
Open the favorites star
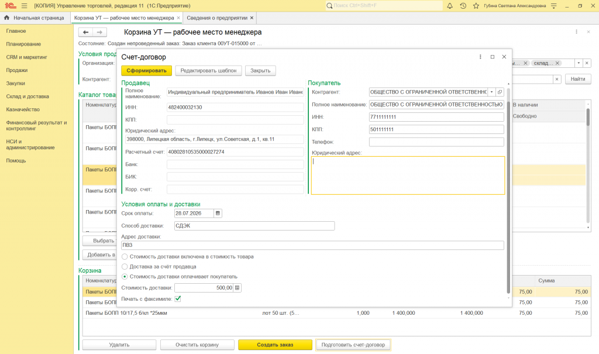[x=476, y=6]
